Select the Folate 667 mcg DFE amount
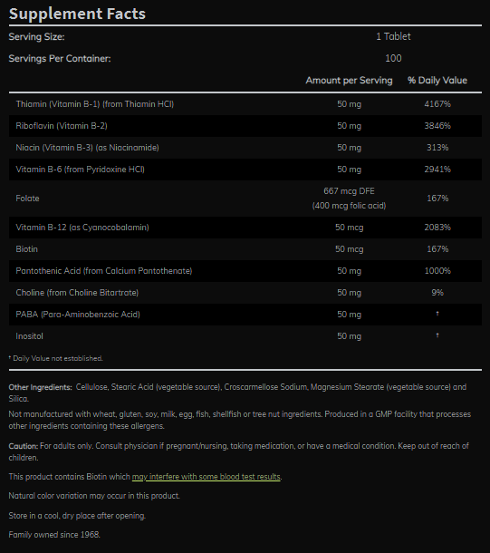 coord(349,191)
